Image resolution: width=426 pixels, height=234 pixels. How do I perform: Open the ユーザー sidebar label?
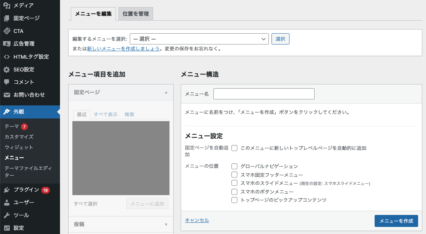pyautogui.click(x=24, y=202)
